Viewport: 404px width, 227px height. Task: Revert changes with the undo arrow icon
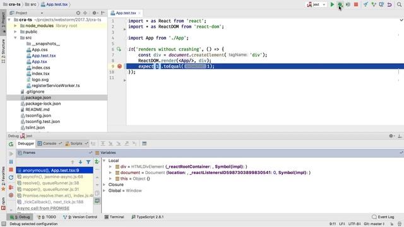click(389, 4)
